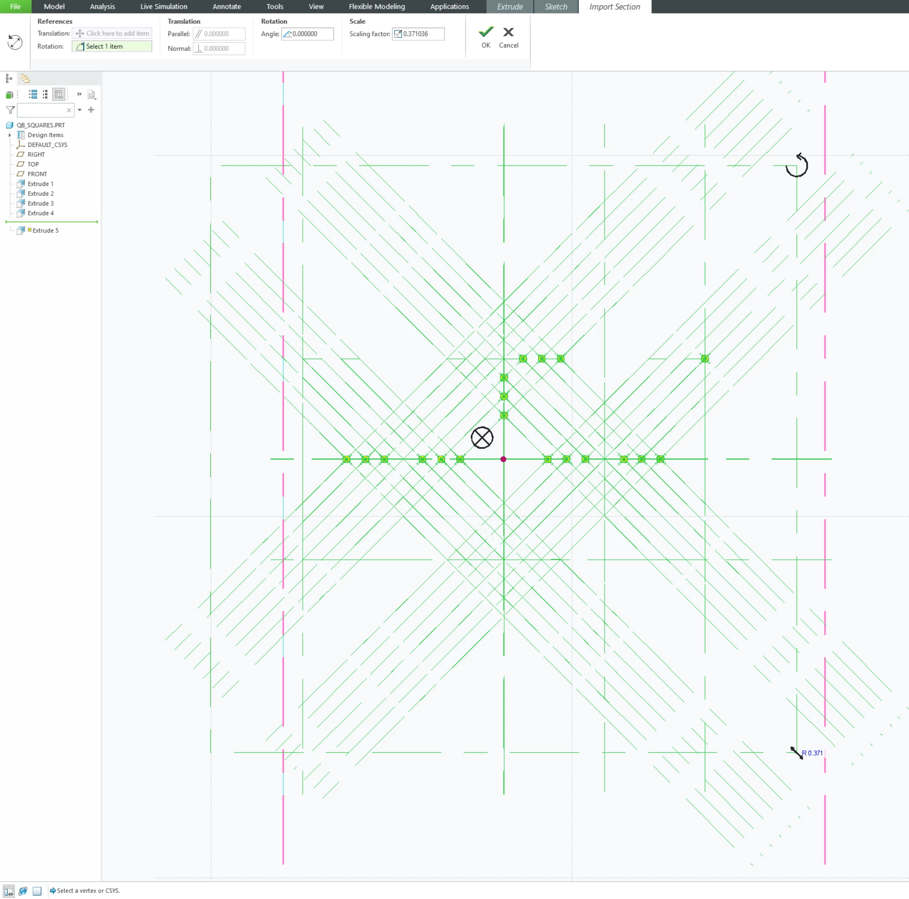Image resolution: width=909 pixels, height=899 pixels.
Task: Open the search filter dropdown arrow
Action: pos(79,110)
